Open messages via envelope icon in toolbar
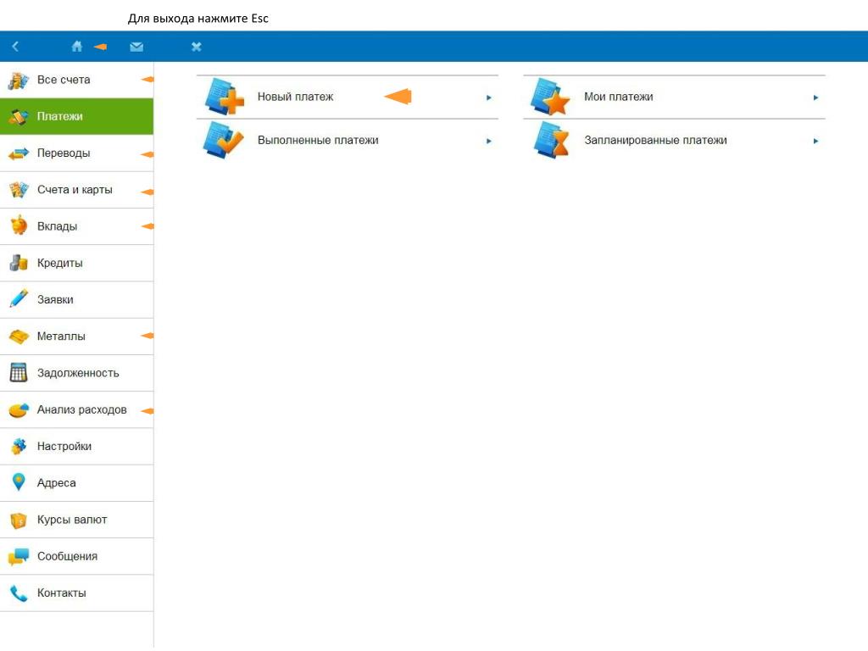This screenshot has height=651, width=868. pyautogui.click(x=136, y=47)
